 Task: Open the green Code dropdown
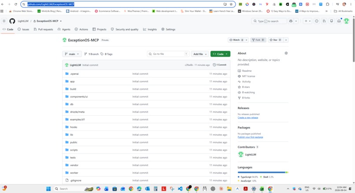click(220, 54)
